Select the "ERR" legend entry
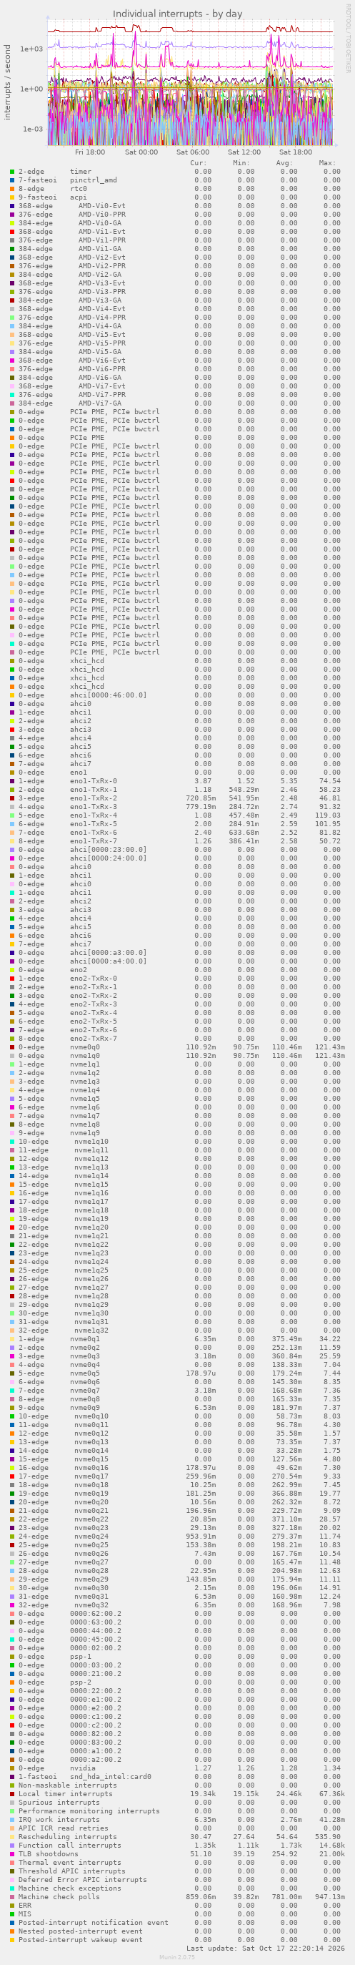Screen dimensions: 355x1965 24,1905
